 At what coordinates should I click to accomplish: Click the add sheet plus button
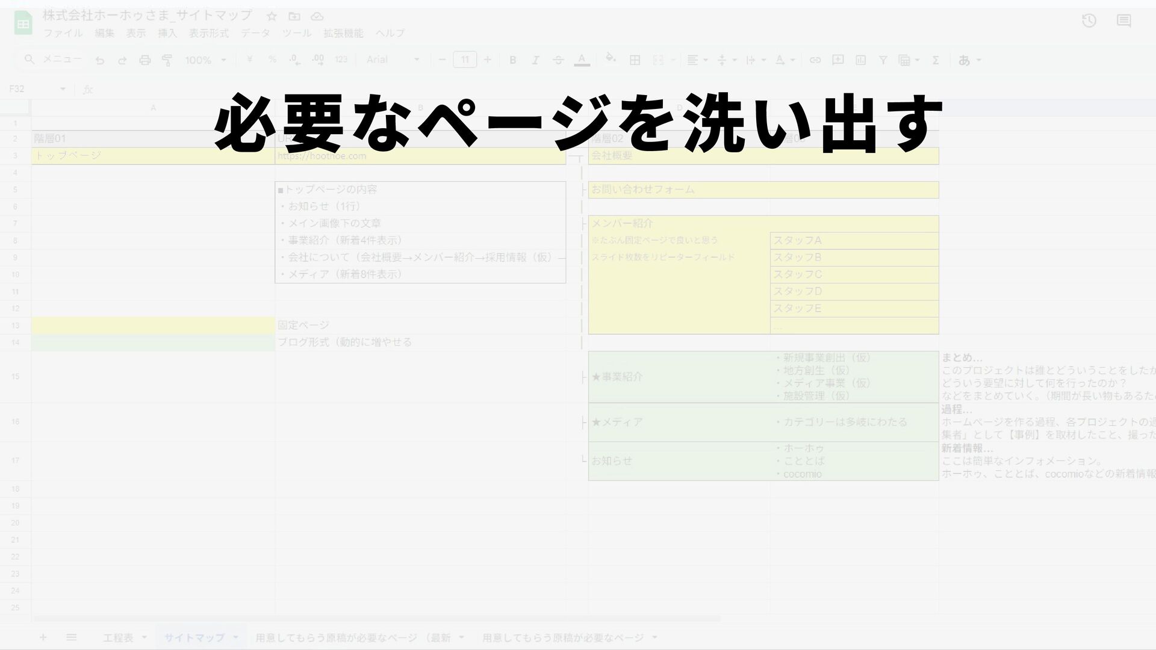43,637
